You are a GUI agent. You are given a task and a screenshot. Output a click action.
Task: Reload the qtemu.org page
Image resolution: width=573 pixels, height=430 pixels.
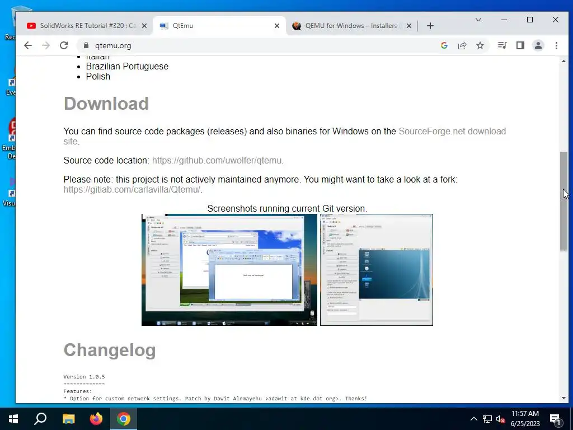[x=64, y=45]
